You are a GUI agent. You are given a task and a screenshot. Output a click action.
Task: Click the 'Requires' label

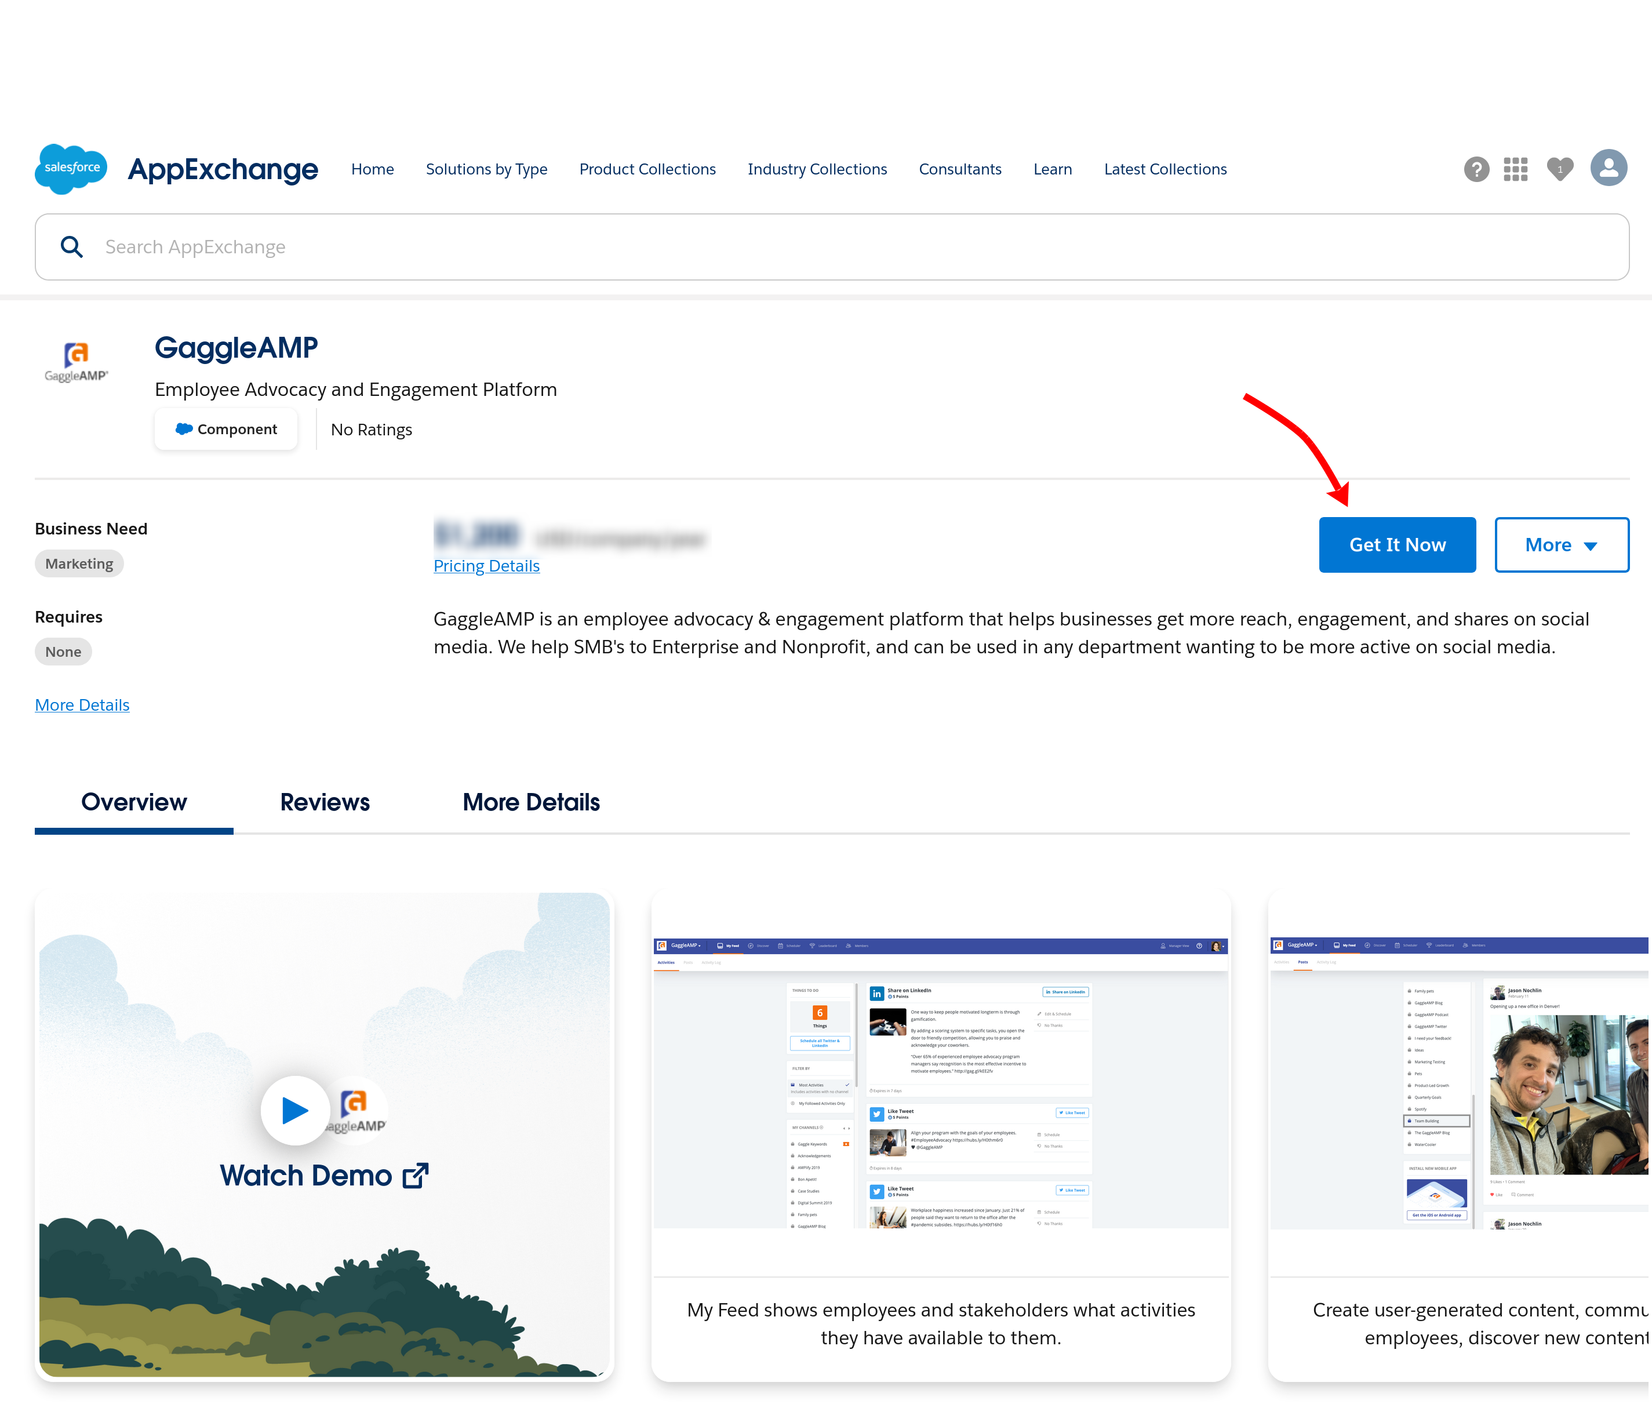click(x=68, y=617)
